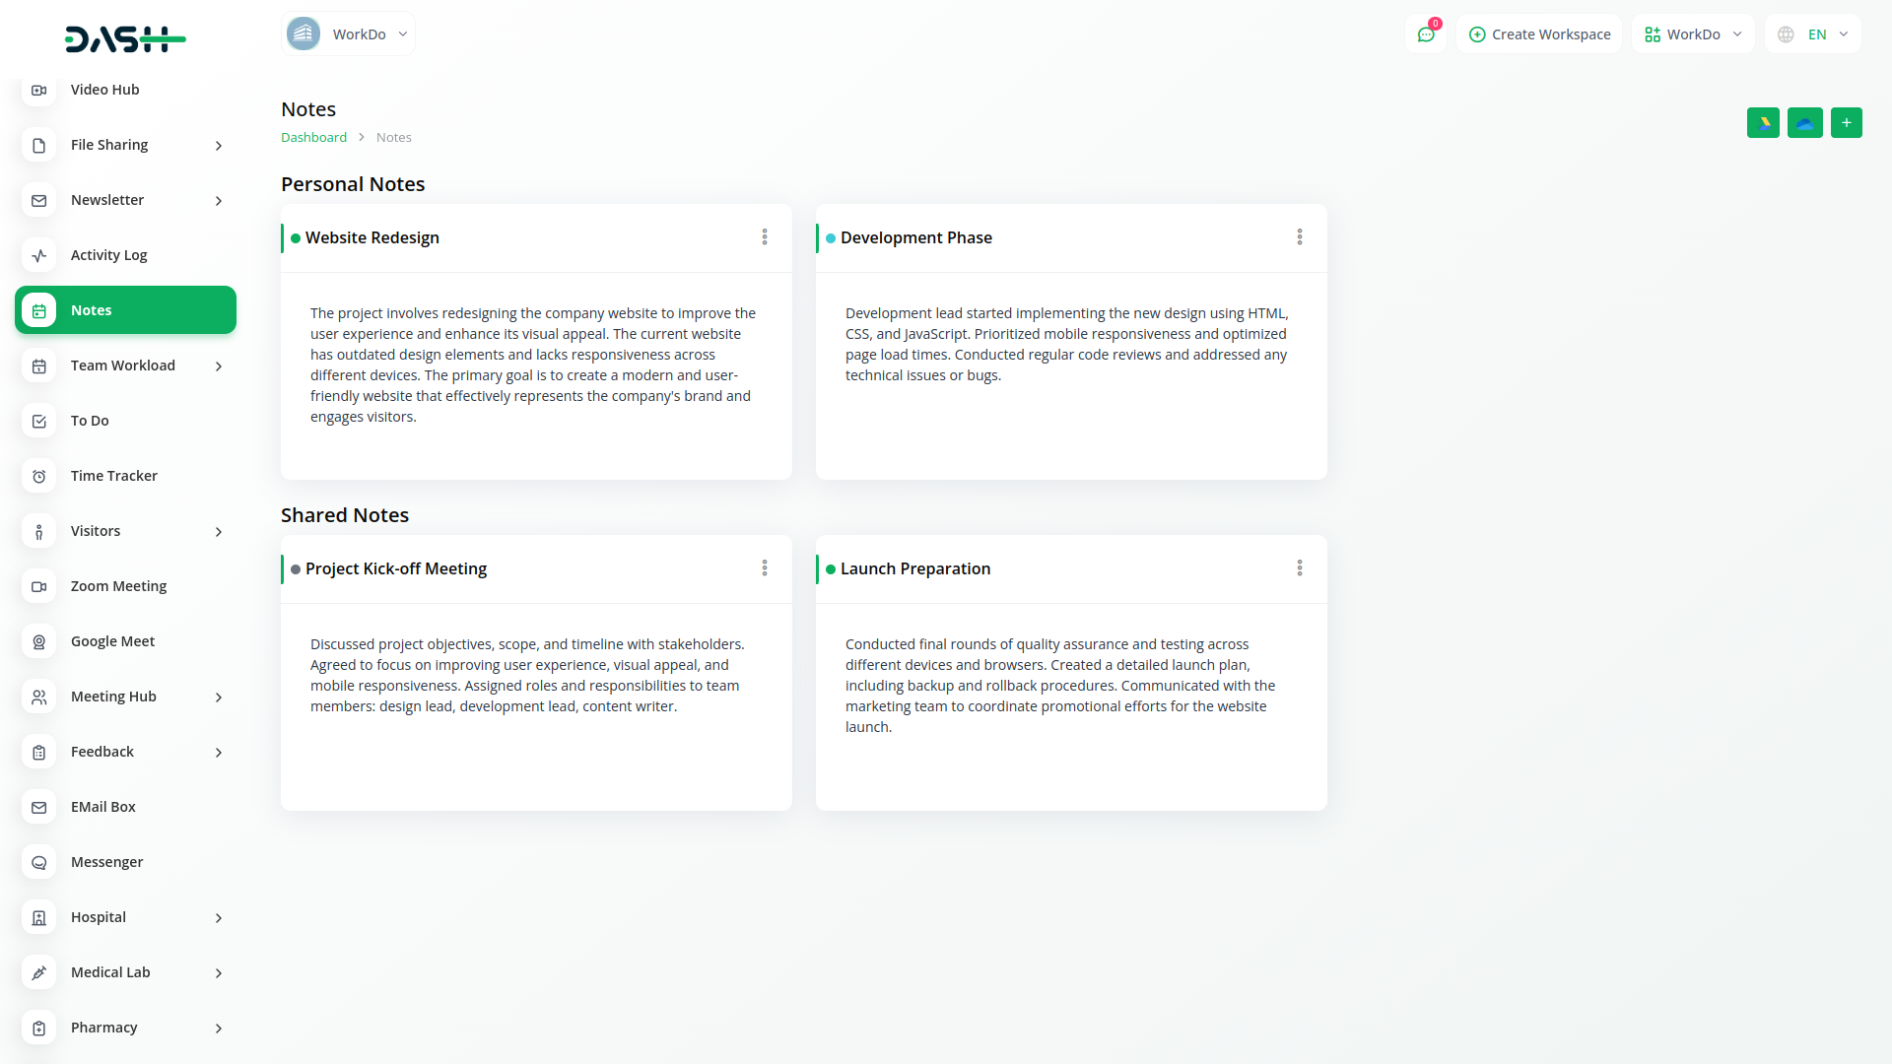The height and width of the screenshot is (1064, 1892).
Task: Click the OneDrive cloud icon button
Action: pos(1804,123)
